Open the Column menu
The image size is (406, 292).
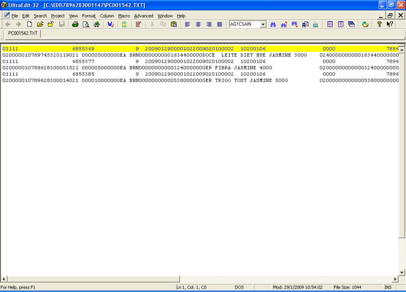[107, 16]
